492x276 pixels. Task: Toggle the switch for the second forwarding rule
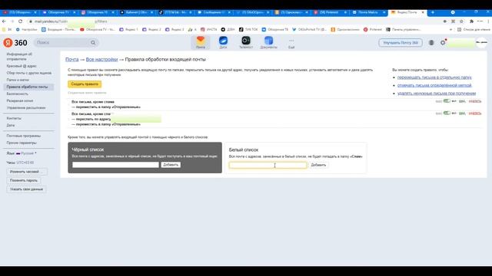(x=447, y=113)
